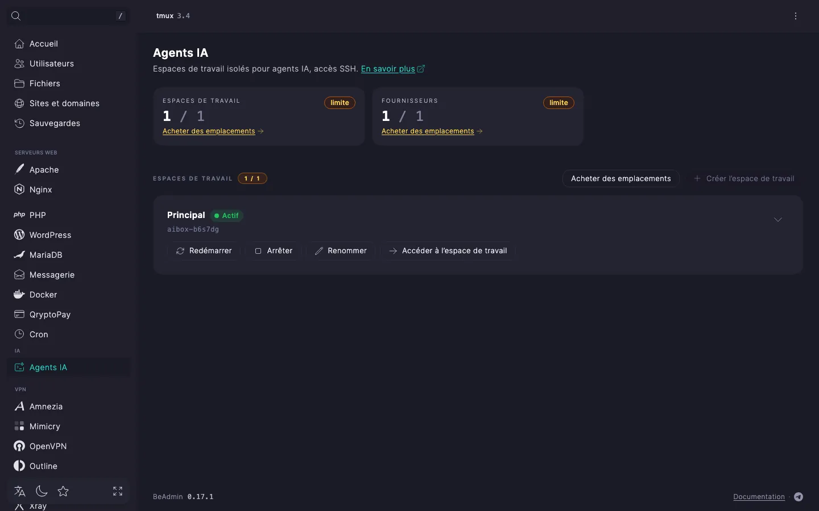Toggle fullscreen expand icon

(118, 491)
